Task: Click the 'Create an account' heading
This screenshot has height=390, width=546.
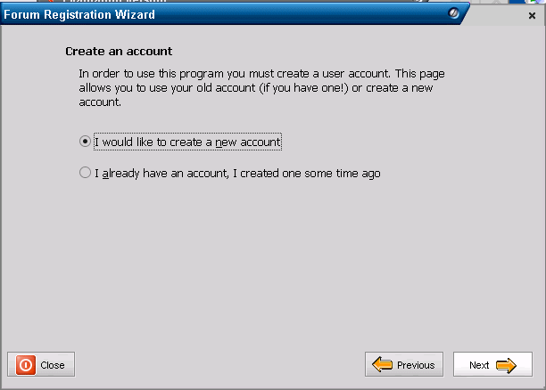Action: coord(119,52)
